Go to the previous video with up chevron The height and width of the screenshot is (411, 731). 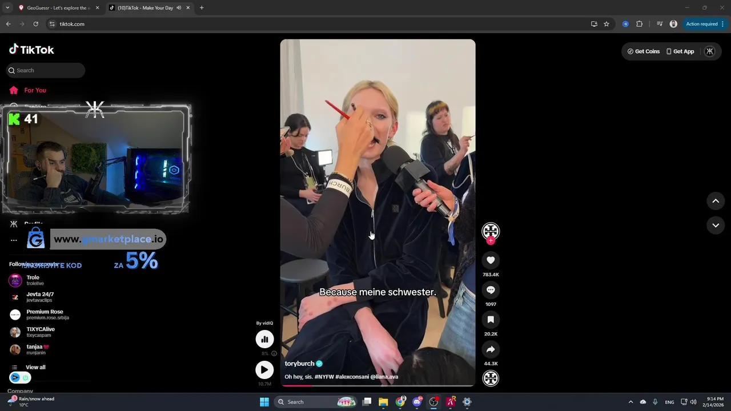point(716,201)
